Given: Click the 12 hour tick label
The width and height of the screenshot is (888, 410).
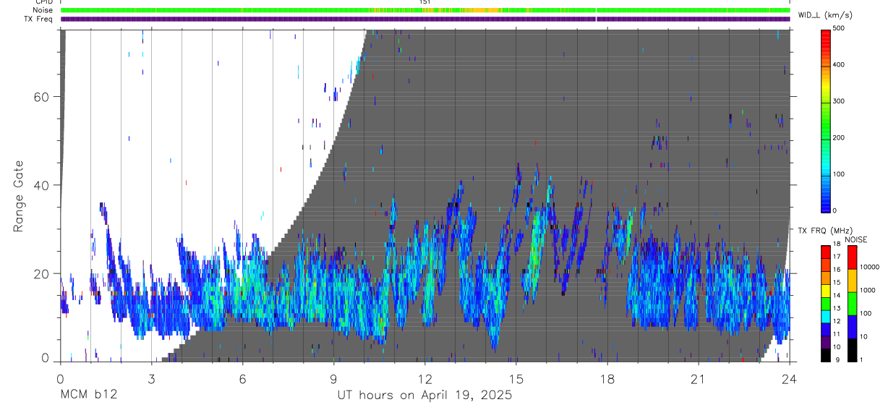Looking at the screenshot, I should tap(425, 379).
